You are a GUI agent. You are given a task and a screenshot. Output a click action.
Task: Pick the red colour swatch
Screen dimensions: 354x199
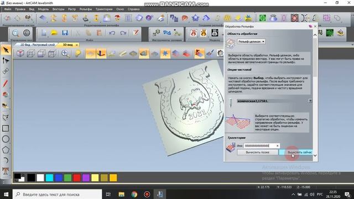77,178
